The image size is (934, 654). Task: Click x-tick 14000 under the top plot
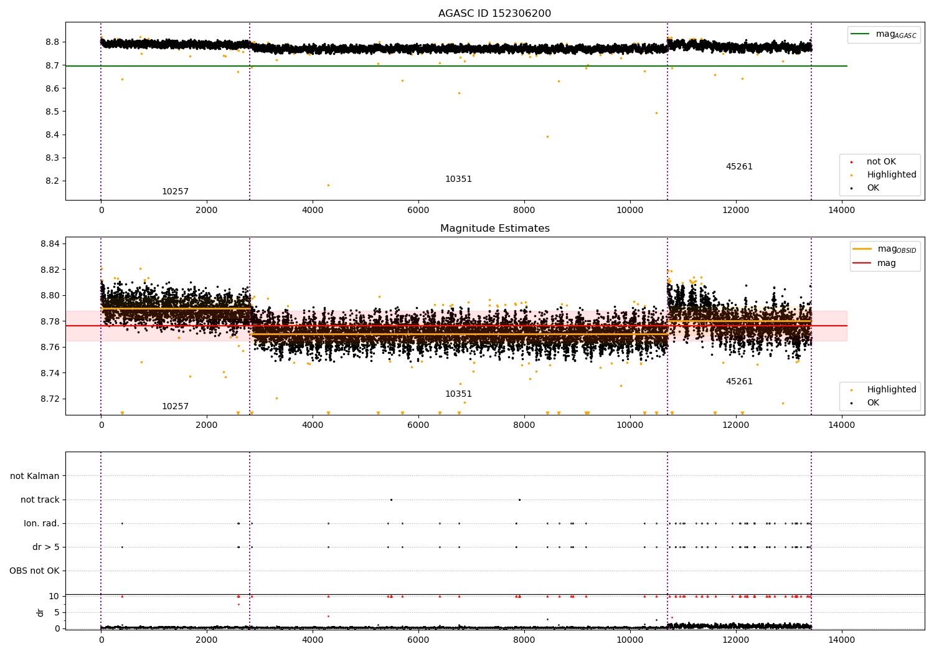pos(841,211)
